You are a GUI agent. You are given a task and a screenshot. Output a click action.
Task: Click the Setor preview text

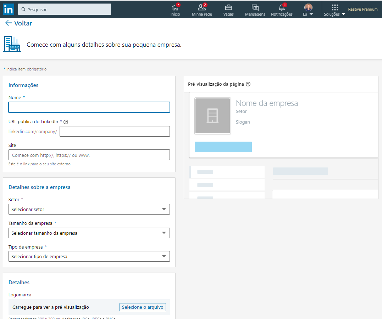tap(241, 112)
